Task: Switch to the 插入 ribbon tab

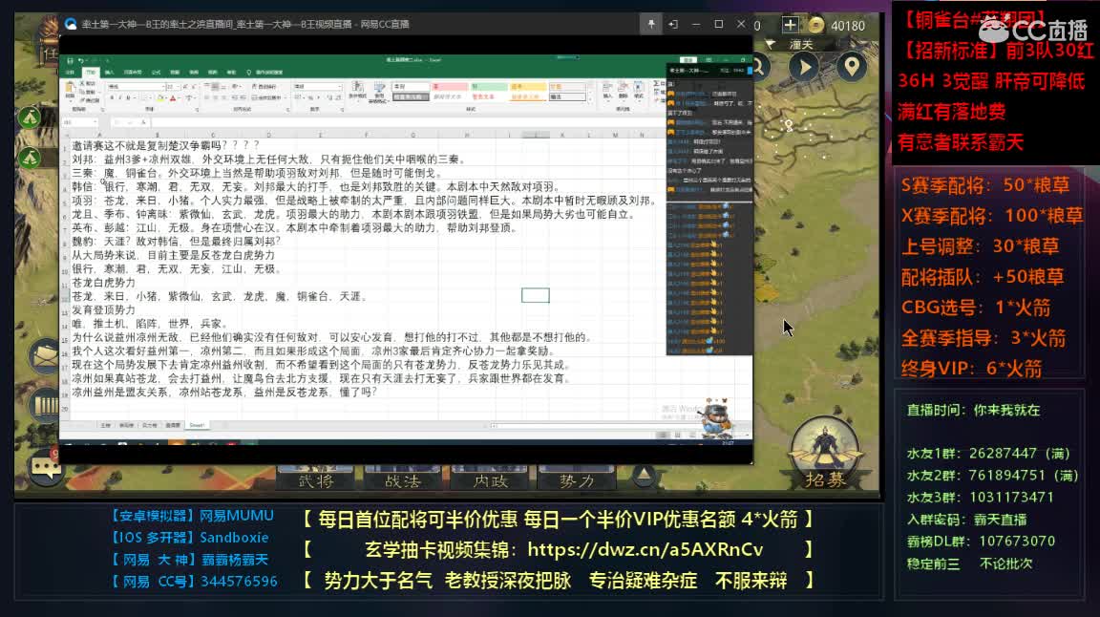Action: click(x=110, y=73)
